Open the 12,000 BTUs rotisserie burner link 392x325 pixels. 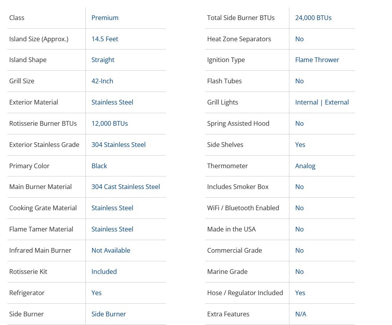click(x=109, y=123)
